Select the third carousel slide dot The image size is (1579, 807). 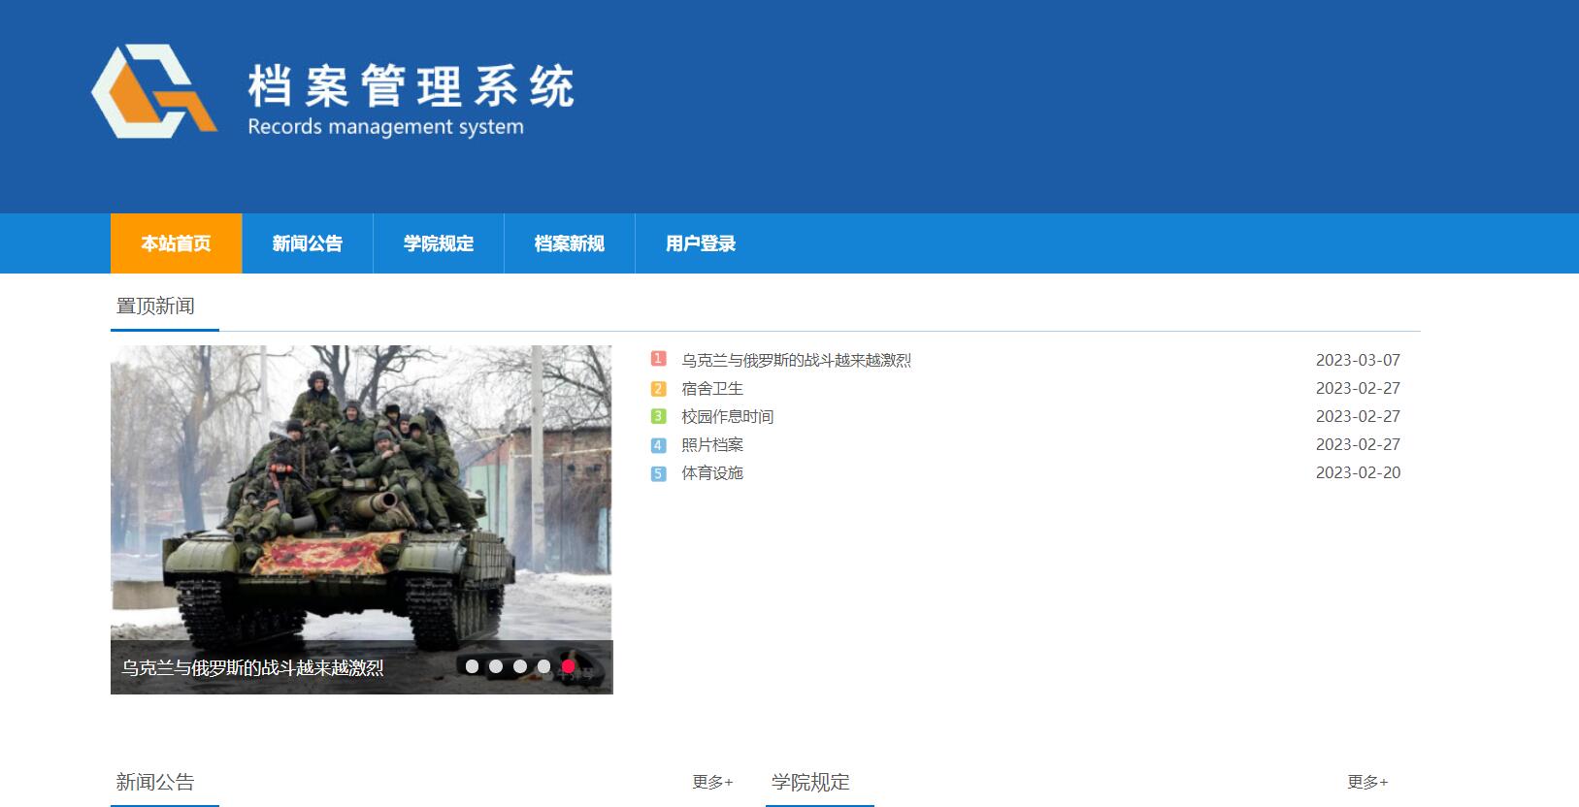520,666
